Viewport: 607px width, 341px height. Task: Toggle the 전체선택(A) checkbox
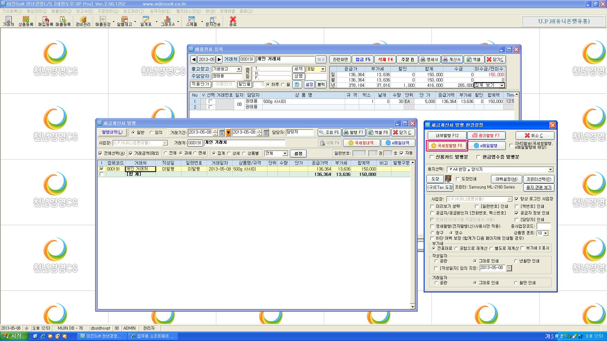coord(101,153)
